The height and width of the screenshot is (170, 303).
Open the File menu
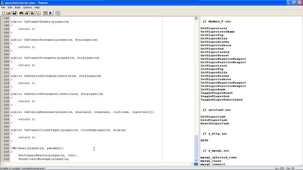click(x=3, y=8)
